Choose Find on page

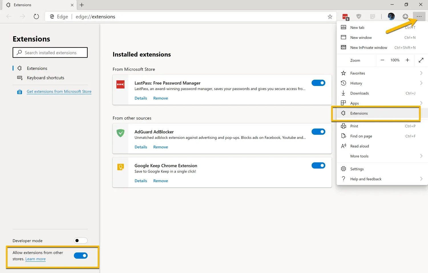click(382, 136)
